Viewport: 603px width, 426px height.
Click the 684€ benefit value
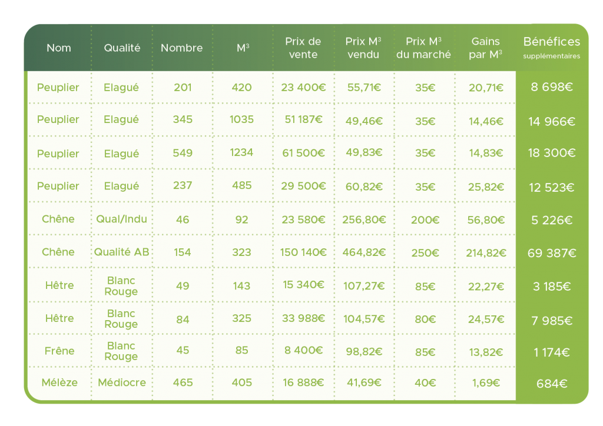point(551,384)
